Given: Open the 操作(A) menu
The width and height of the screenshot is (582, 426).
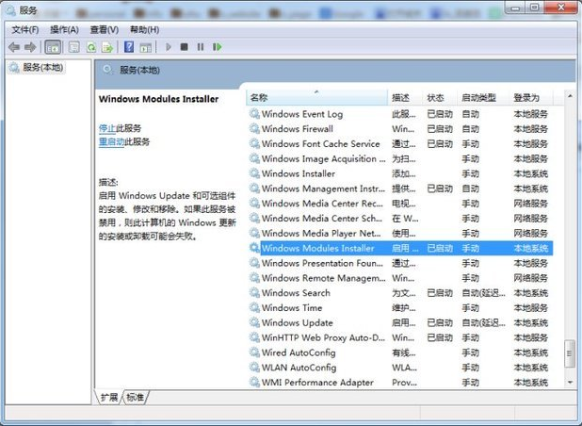Looking at the screenshot, I should point(64,29).
